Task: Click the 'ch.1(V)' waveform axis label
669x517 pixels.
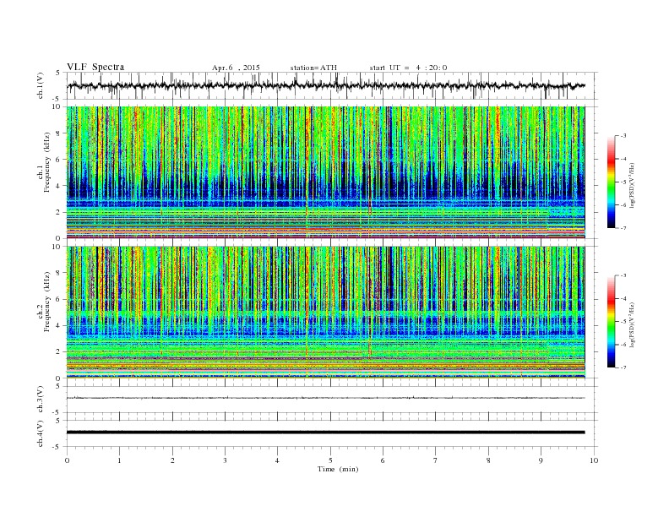Action: [x=41, y=85]
